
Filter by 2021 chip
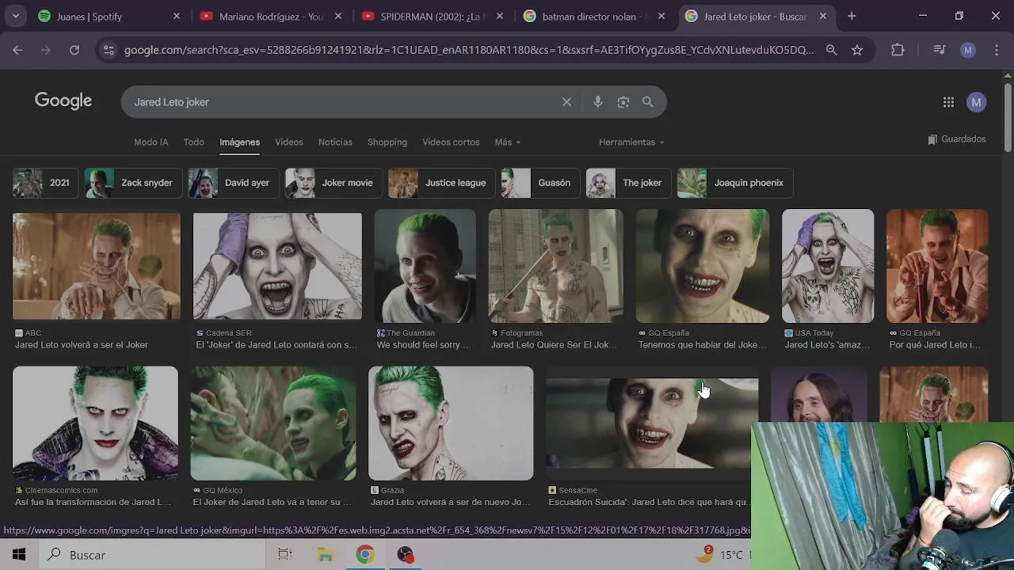coord(44,183)
